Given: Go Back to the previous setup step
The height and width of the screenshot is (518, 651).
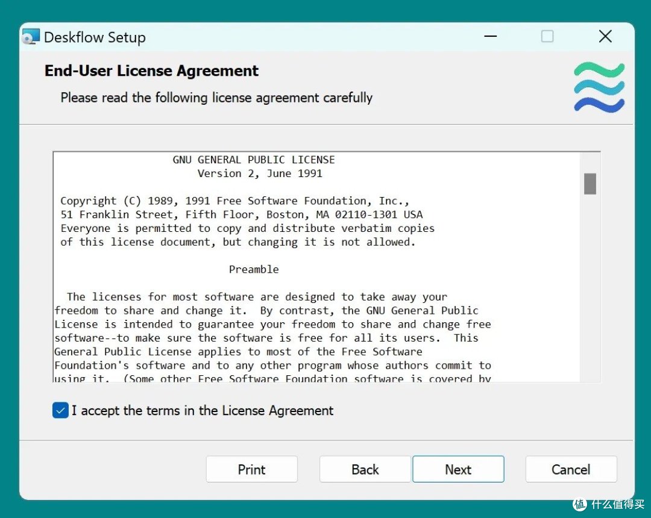Looking at the screenshot, I should point(365,469).
